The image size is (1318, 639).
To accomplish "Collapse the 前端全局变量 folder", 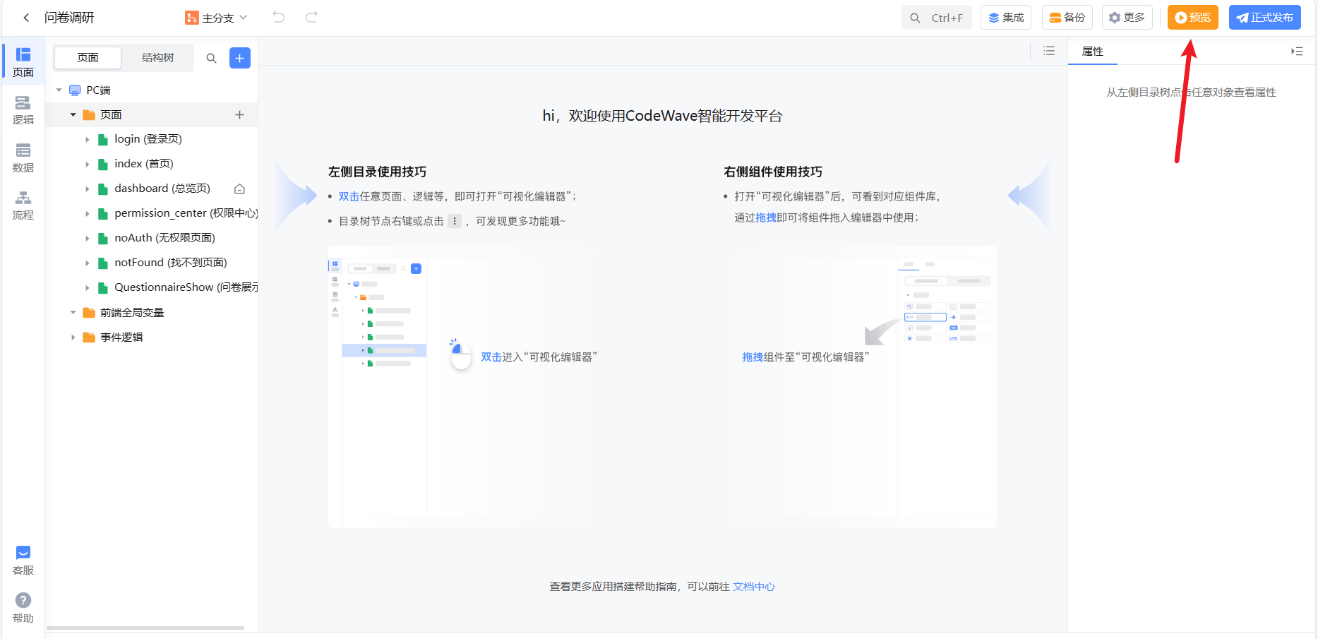I will tap(73, 312).
